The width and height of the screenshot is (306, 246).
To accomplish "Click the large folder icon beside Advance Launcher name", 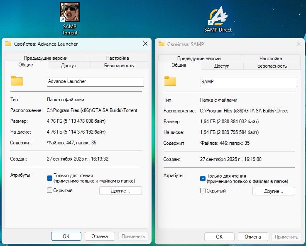I will tap(17, 81).
